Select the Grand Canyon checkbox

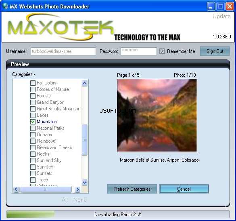point(33,102)
